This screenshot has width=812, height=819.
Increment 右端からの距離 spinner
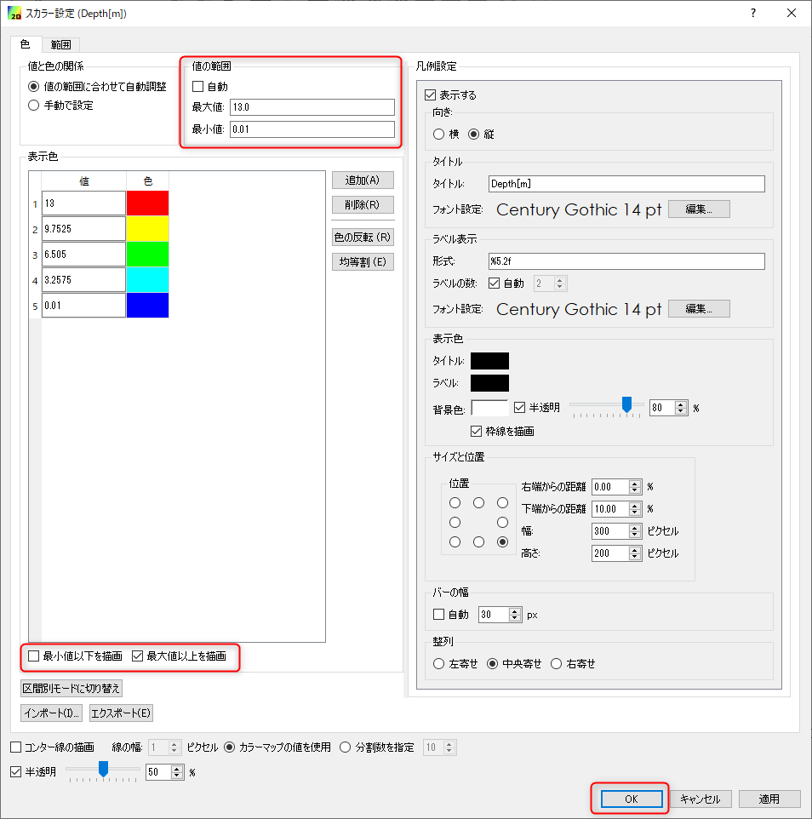(x=634, y=484)
